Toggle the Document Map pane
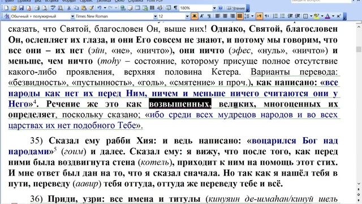362x204 pixels. coord(168,8)
